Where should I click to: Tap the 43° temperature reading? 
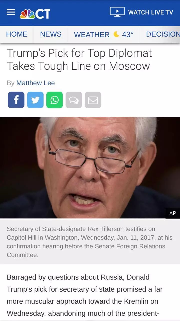pyautogui.click(x=128, y=34)
